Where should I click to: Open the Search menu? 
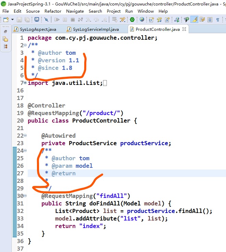pos(95,11)
